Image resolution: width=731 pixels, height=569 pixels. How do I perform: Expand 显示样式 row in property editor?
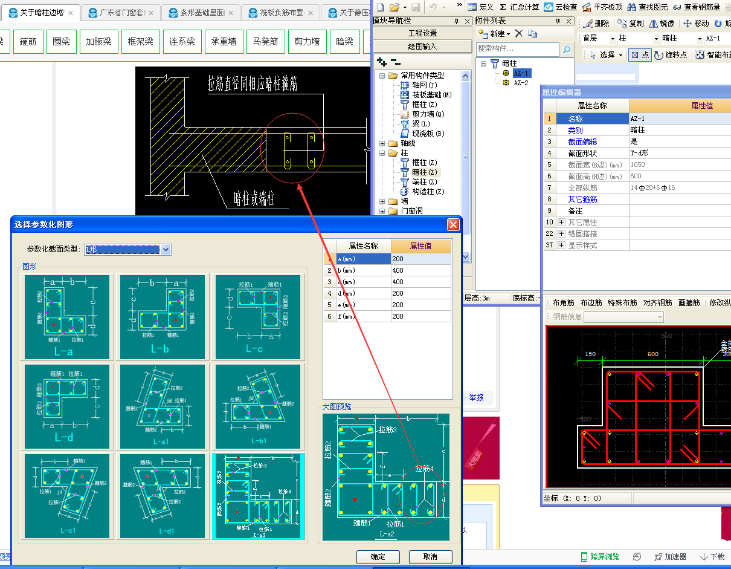[561, 245]
